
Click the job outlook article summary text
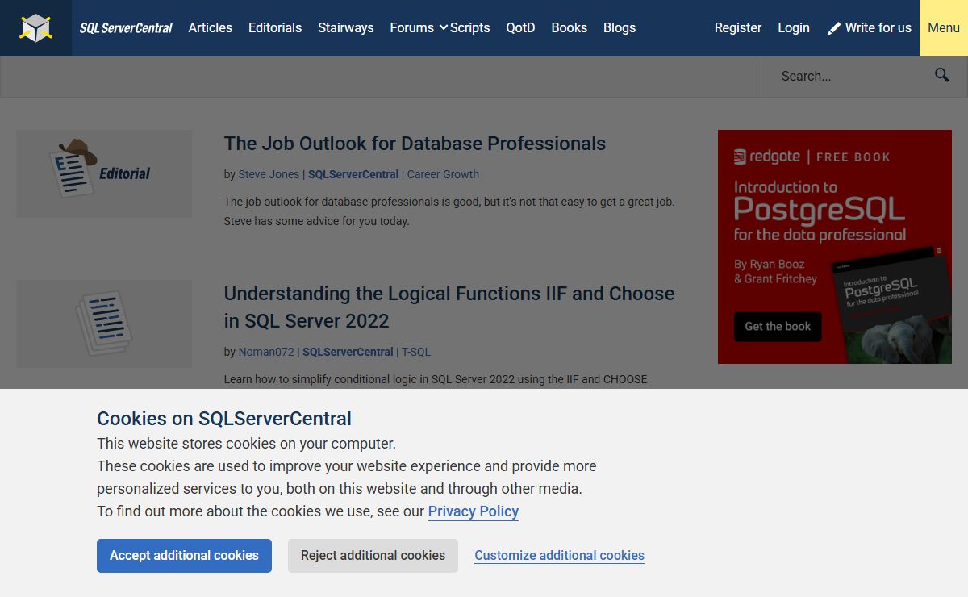(449, 211)
